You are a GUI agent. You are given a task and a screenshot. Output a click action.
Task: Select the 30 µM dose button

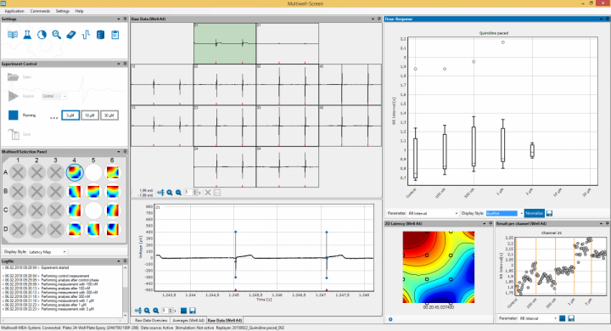tap(109, 115)
